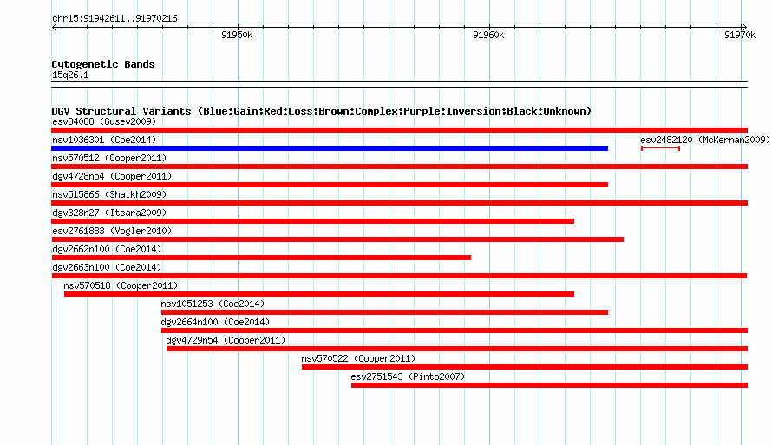The image size is (772, 445).
Task: Open esv2761883 (Vogler2010) label
Action: [x=112, y=231]
